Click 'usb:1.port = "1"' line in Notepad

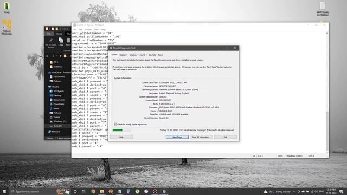click(85, 143)
